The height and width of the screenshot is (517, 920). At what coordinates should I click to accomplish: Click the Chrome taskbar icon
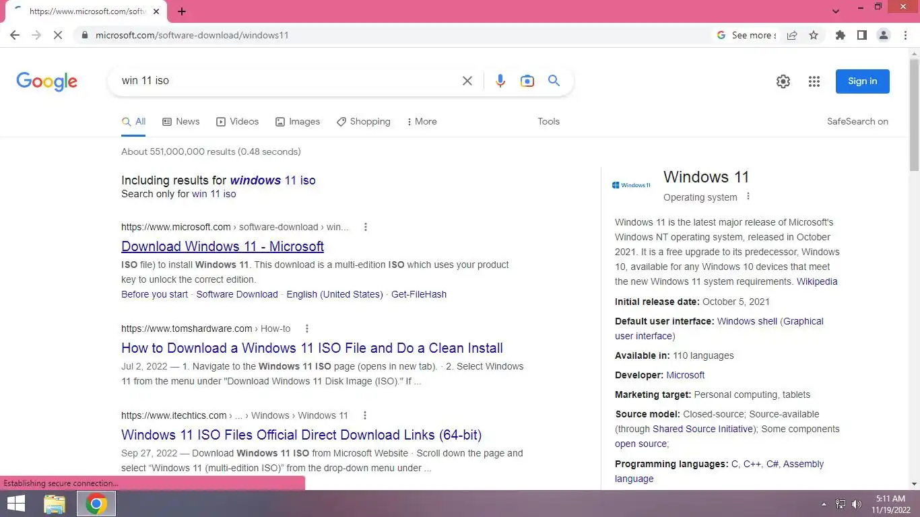pyautogui.click(x=96, y=504)
